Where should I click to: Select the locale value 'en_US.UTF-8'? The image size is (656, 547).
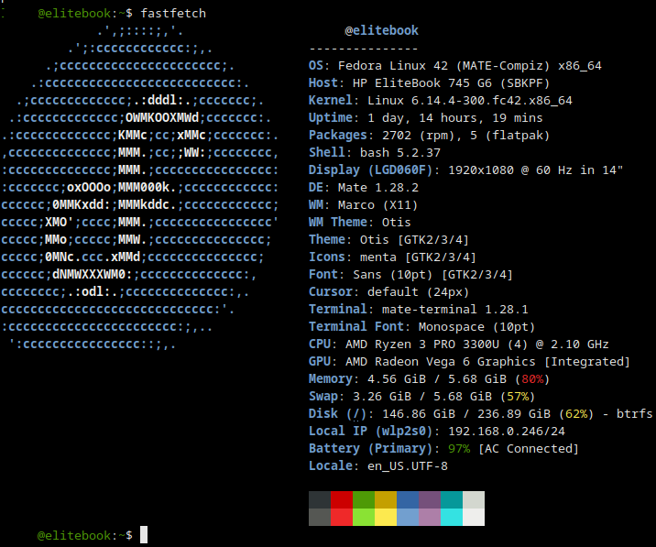click(x=408, y=466)
